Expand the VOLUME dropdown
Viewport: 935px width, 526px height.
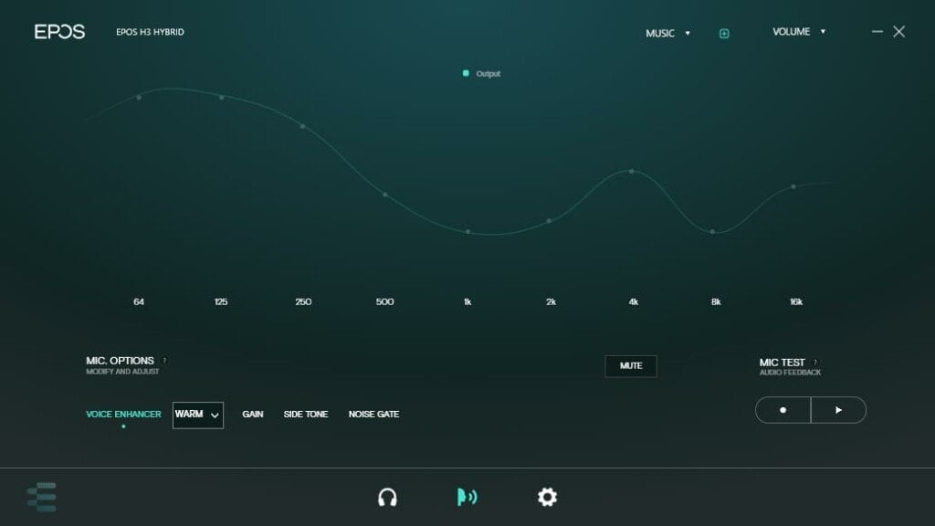[799, 32]
